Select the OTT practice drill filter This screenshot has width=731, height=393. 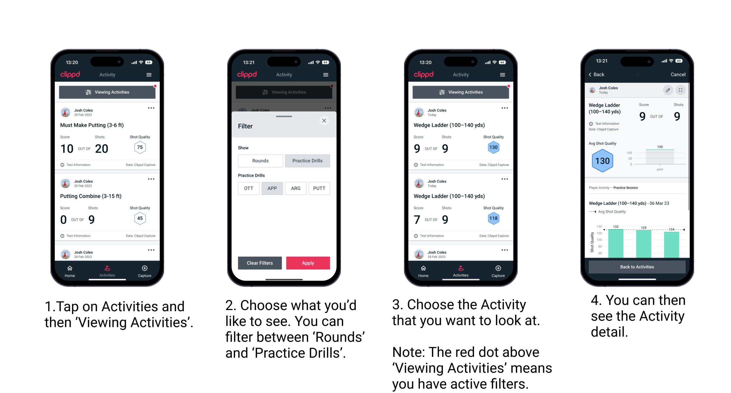(x=248, y=188)
